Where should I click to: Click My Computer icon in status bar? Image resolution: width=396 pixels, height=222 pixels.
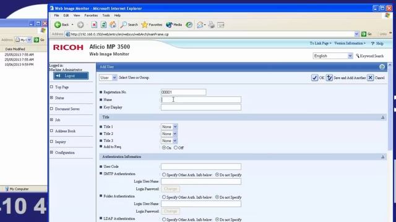click(x=7, y=189)
